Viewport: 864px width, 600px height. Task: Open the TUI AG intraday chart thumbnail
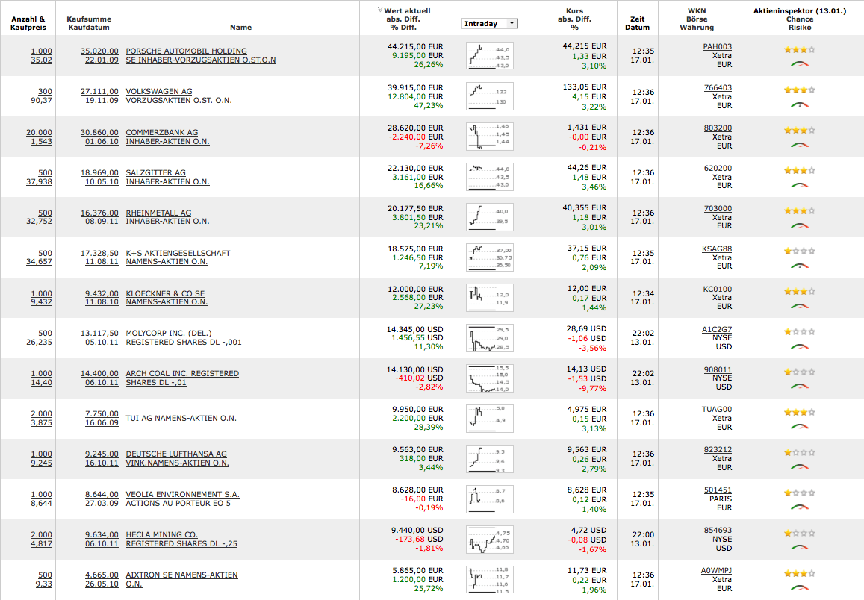[x=489, y=419]
